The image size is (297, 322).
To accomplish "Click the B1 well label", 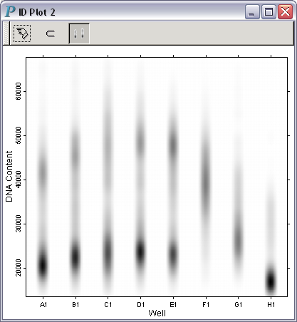I will point(75,304).
